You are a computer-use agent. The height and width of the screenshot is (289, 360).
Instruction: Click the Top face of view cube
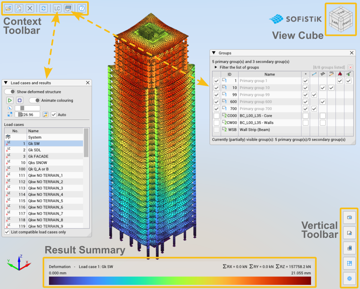click(341, 12)
